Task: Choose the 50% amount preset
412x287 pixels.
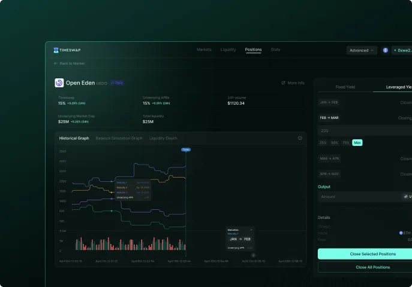Action: click(x=334, y=143)
